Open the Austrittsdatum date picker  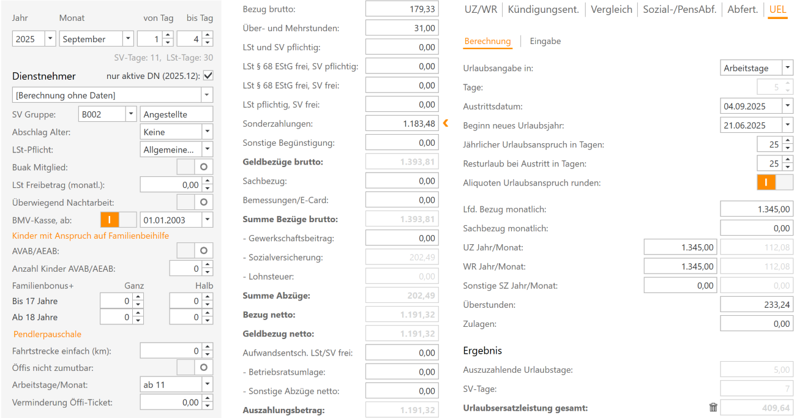click(x=787, y=106)
